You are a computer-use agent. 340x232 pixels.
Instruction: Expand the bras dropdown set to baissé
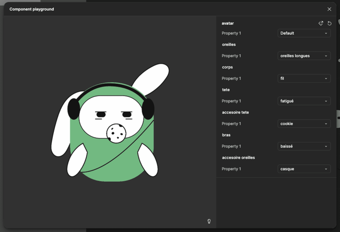pyautogui.click(x=304, y=146)
